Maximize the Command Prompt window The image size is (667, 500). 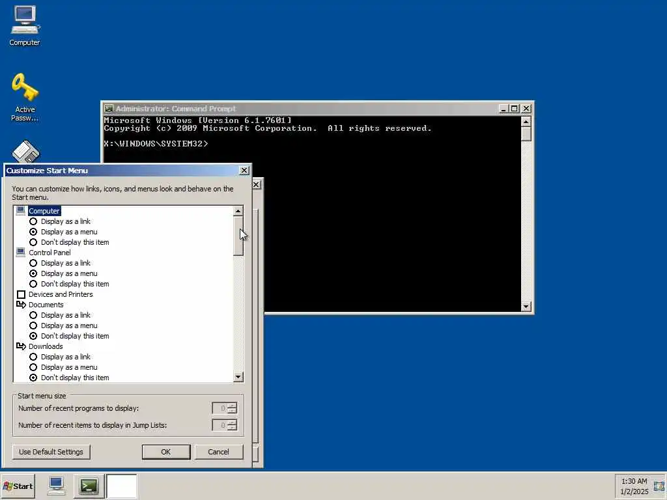[x=515, y=109]
